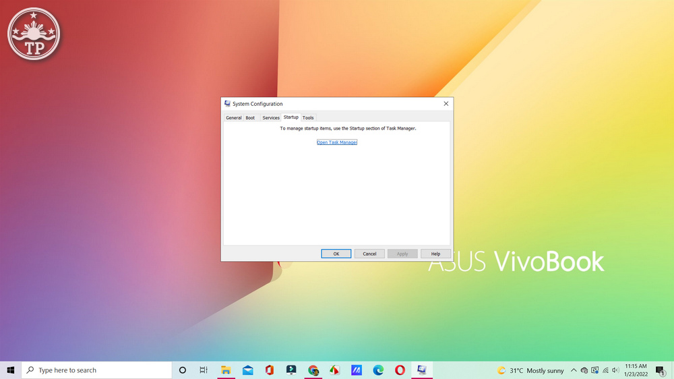This screenshot has width=674, height=379.
Task: Switch to the Services tab
Action: click(x=271, y=117)
